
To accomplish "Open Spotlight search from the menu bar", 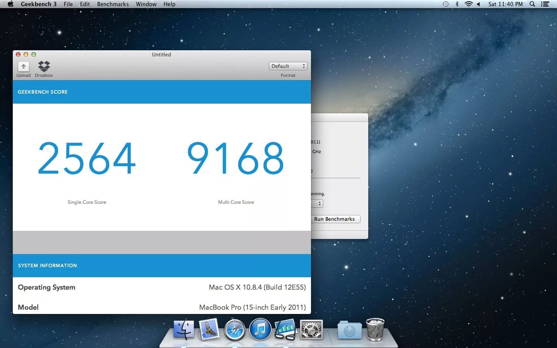I will tap(532, 4).
